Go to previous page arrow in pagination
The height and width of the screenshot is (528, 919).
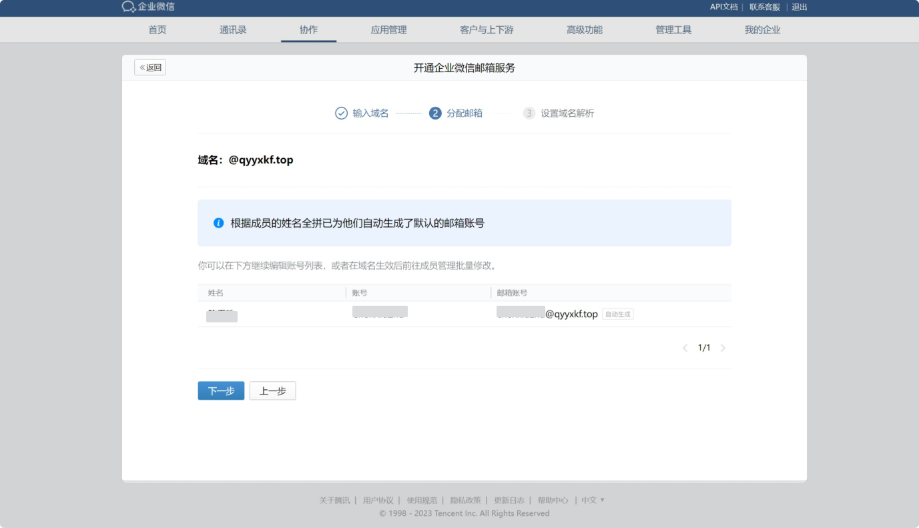685,348
